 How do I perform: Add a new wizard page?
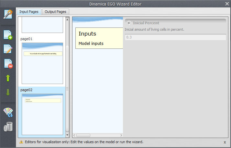[8, 35]
